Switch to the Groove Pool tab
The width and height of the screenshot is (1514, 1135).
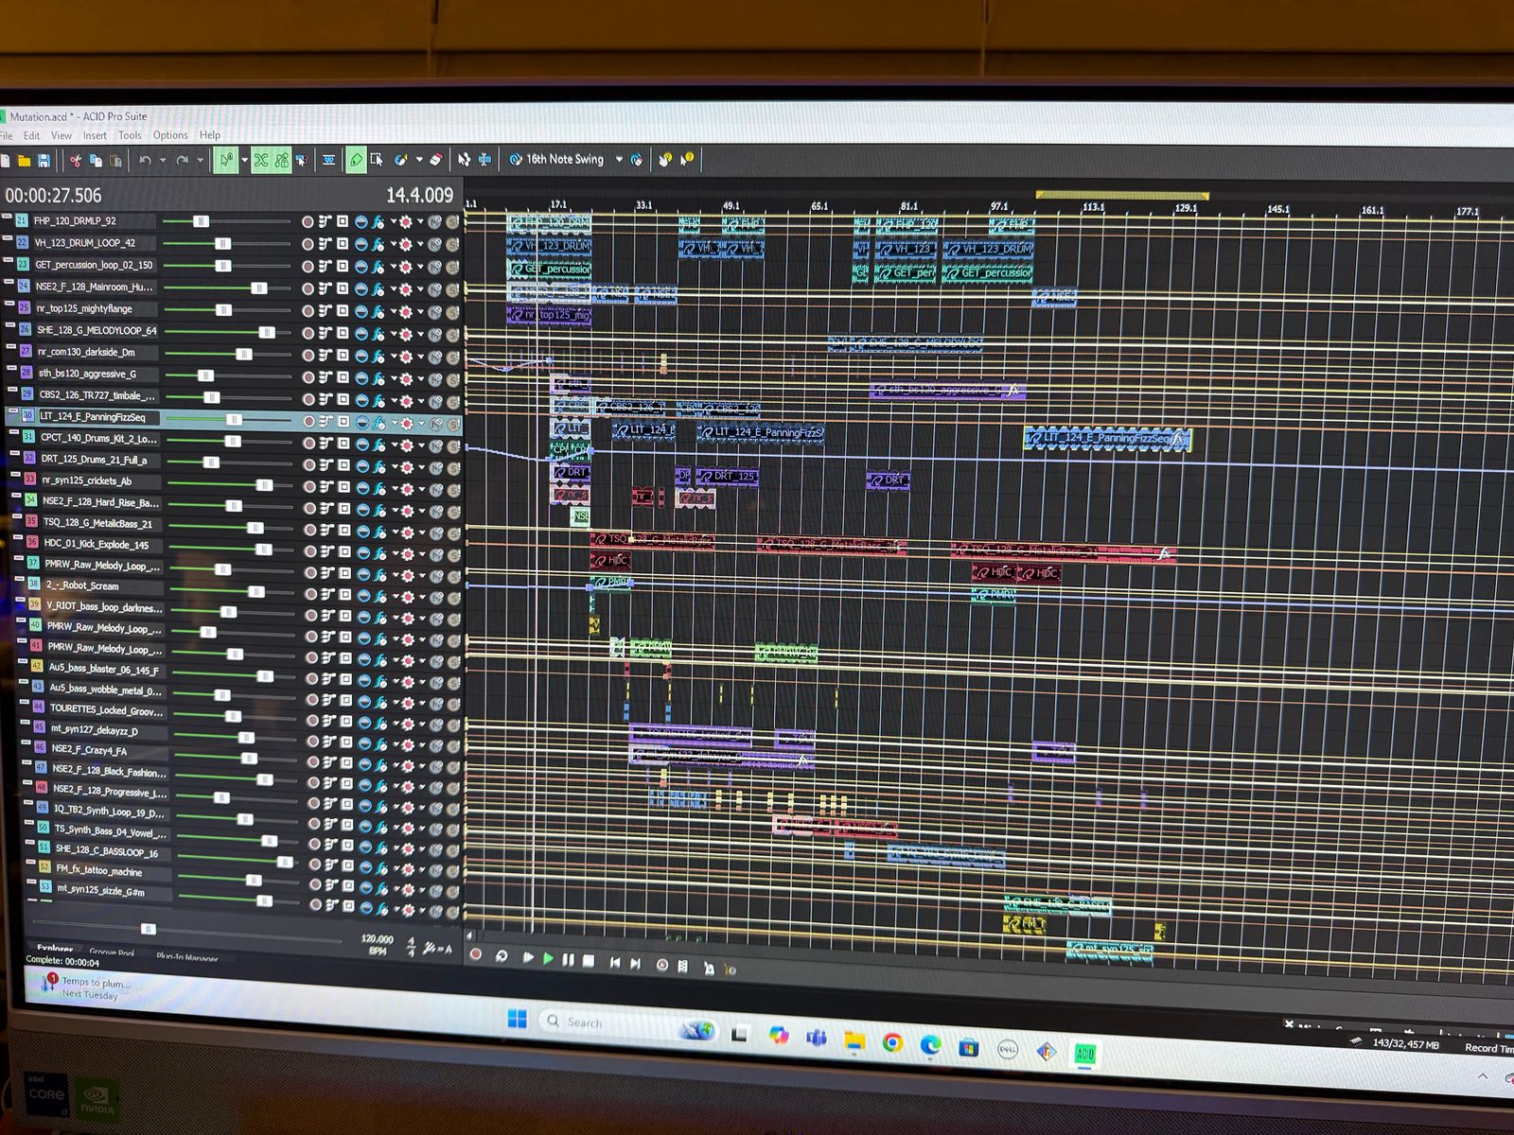click(112, 952)
